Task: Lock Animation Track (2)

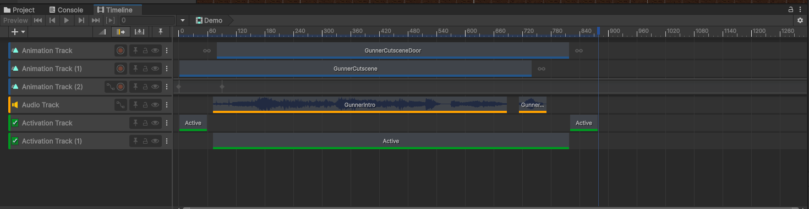Action: (x=145, y=87)
